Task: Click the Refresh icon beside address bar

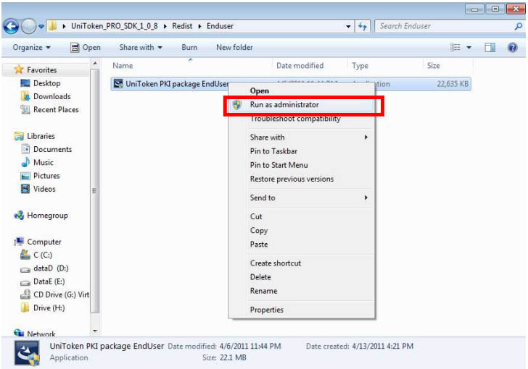Action: click(363, 26)
